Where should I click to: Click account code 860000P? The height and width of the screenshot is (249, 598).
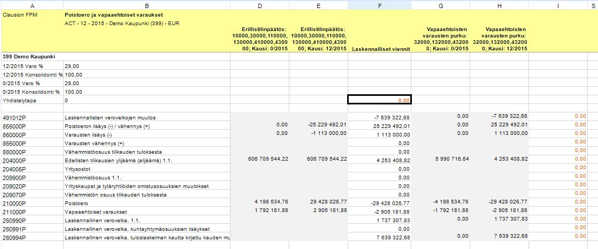point(14,134)
